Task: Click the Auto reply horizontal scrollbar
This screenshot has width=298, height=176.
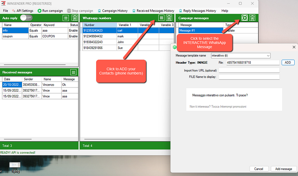Action: coord(35,64)
